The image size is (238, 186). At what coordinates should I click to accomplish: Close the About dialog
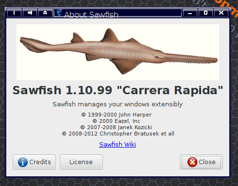point(201,162)
